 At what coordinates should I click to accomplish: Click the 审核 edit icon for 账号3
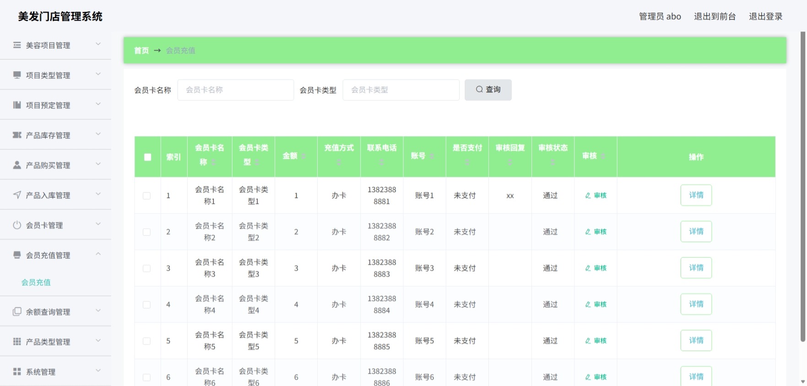click(x=588, y=268)
